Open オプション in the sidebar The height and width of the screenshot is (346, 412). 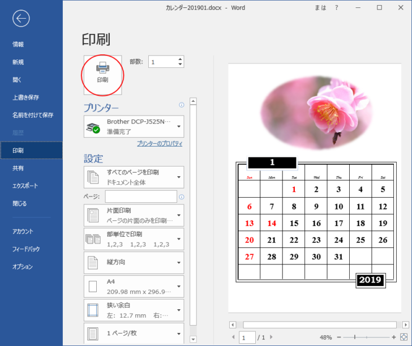pos(23,267)
